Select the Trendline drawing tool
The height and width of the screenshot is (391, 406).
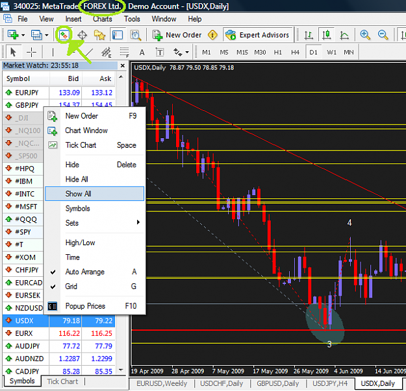tap(88, 53)
